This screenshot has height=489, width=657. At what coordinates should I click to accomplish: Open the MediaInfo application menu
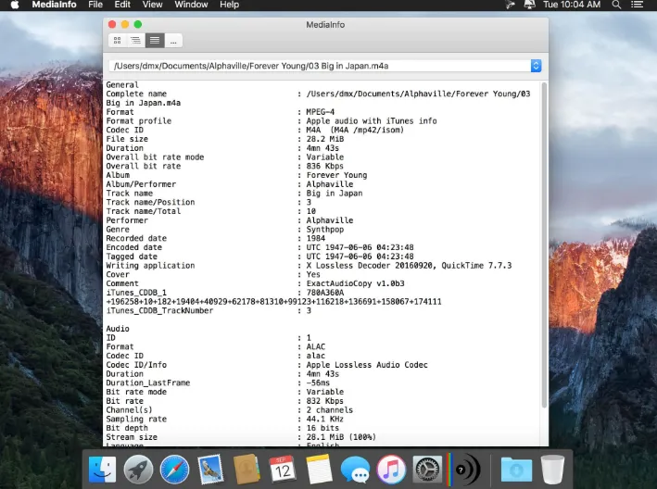coord(54,5)
